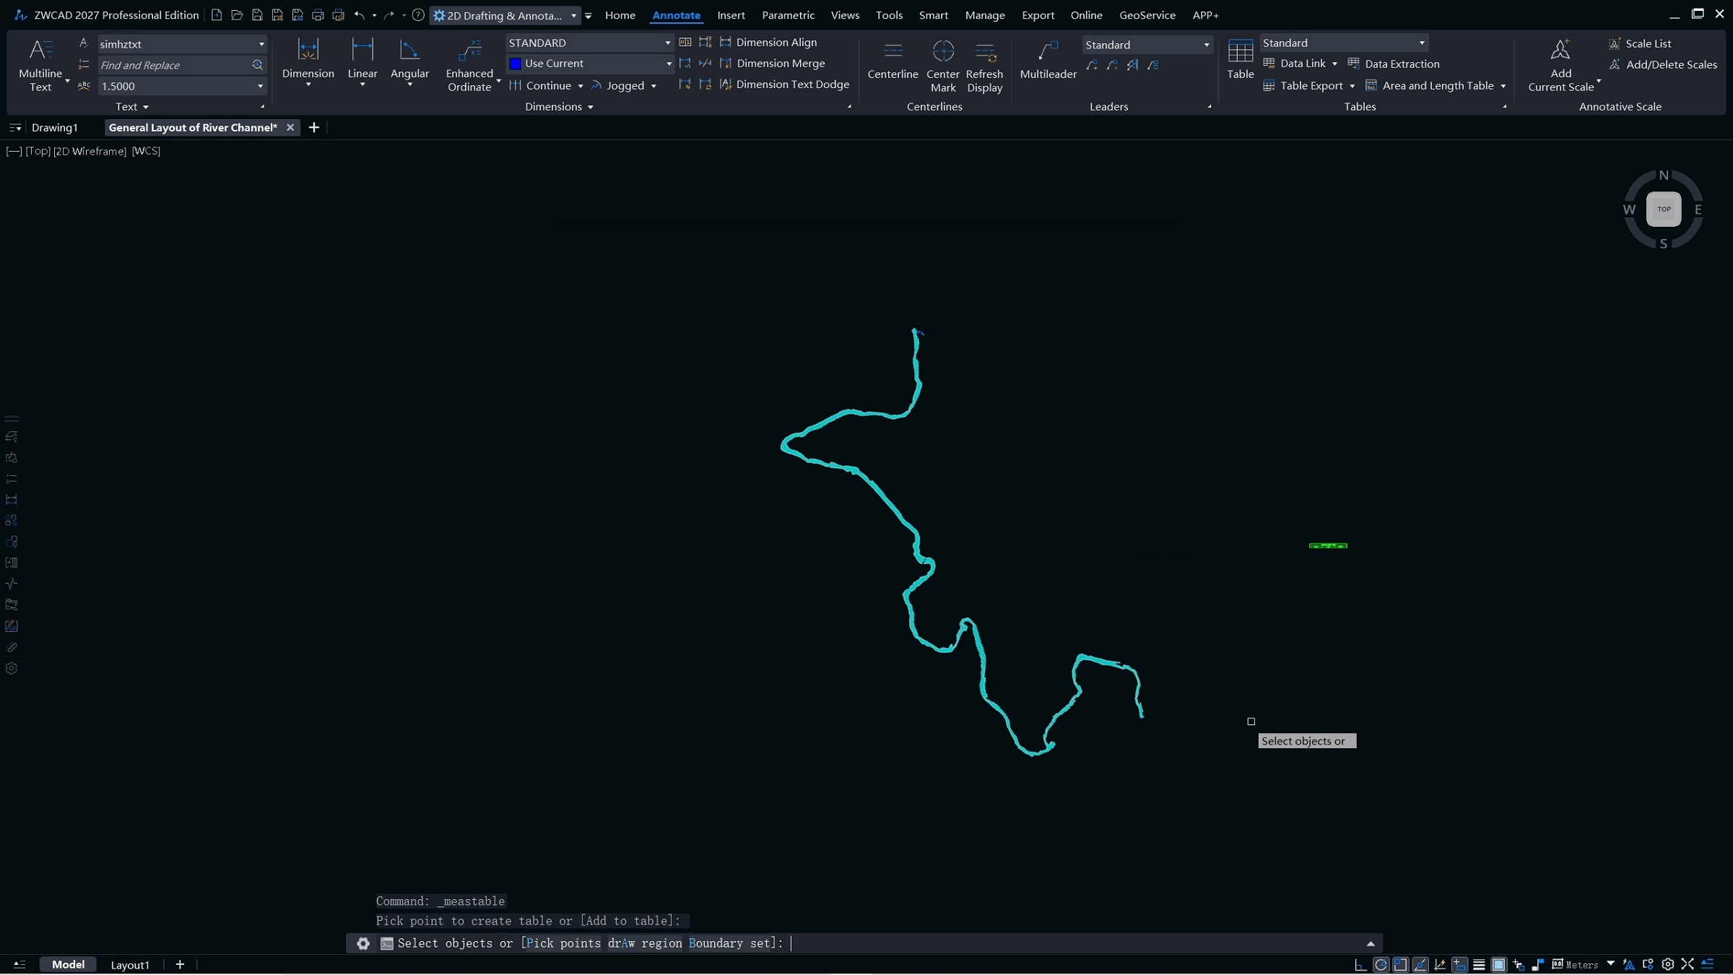
Task: Expand the Meters units dropdown arrow
Action: point(1611,964)
